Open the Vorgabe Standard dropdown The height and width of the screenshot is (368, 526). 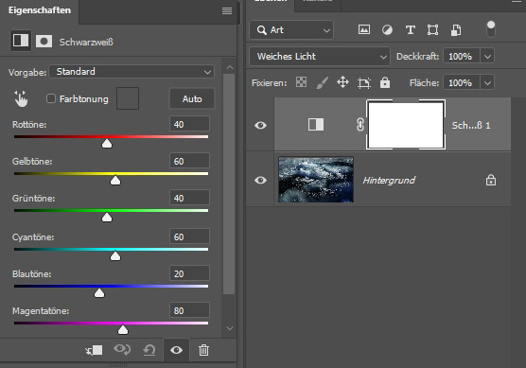[131, 72]
